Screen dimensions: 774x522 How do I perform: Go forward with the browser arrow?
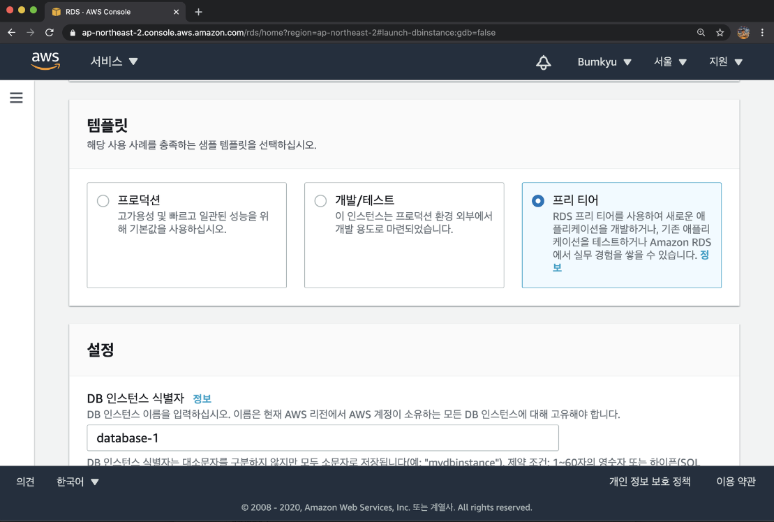coord(31,33)
